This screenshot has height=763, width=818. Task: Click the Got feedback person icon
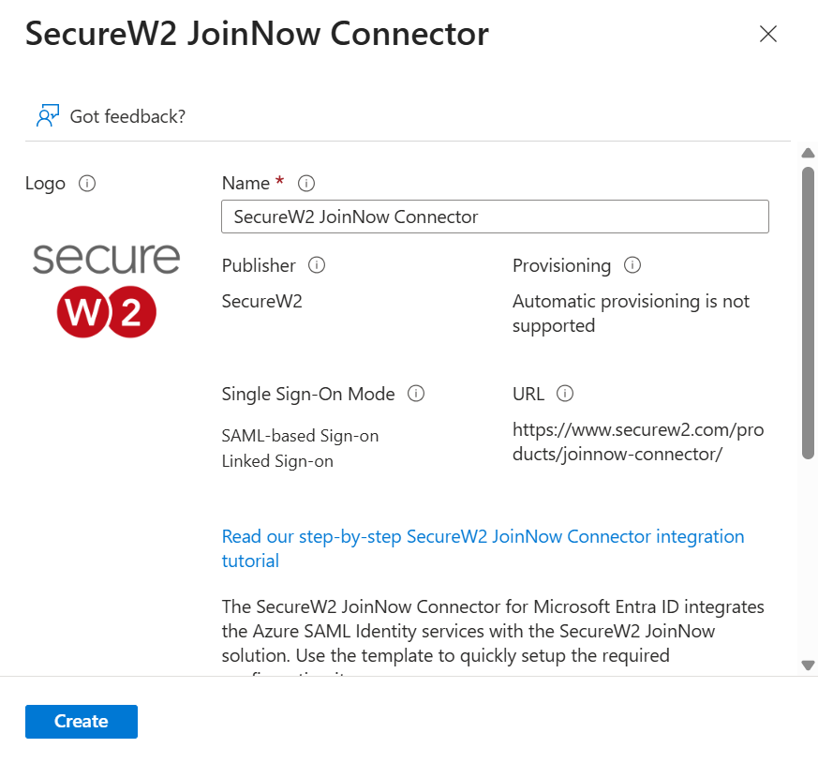pyautogui.click(x=48, y=115)
